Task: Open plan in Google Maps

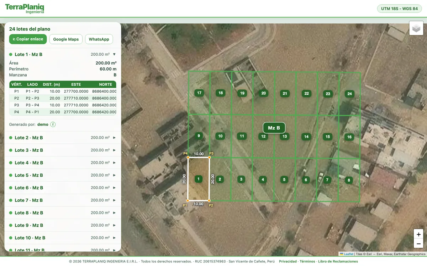Action: point(66,39)
